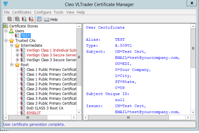Click the certificate icon of EDSELIT
Screen dimensions: 199x133
[x=23, y=113]
